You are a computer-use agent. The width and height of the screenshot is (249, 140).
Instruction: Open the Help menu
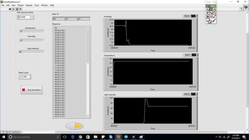(52, 5)
